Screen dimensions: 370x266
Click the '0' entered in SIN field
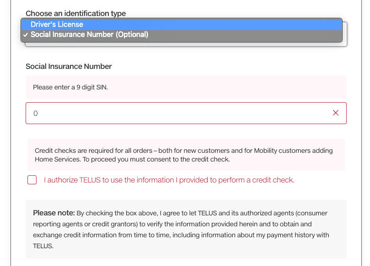36,113
